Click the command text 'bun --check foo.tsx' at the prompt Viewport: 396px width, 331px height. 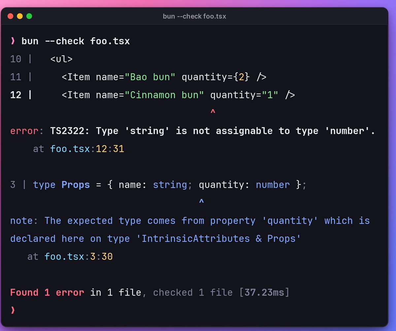click(x=76, y=41)
